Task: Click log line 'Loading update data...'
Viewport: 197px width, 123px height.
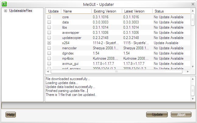Action: 62,83
